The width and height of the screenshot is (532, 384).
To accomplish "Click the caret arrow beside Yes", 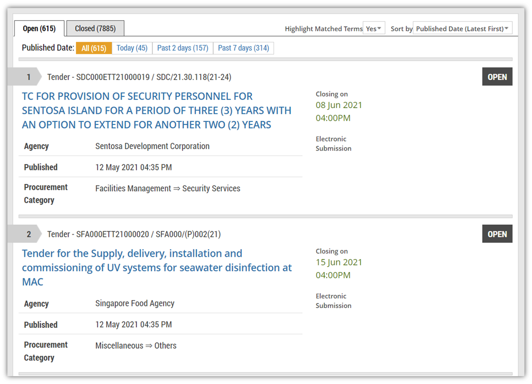I will pyautogui.click(x=381, y=28).
